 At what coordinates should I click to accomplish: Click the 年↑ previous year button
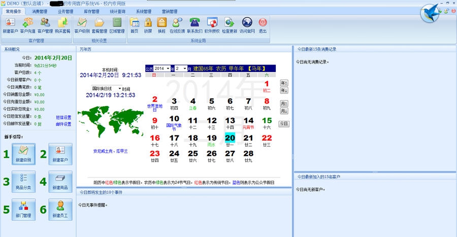coord(284,83)
